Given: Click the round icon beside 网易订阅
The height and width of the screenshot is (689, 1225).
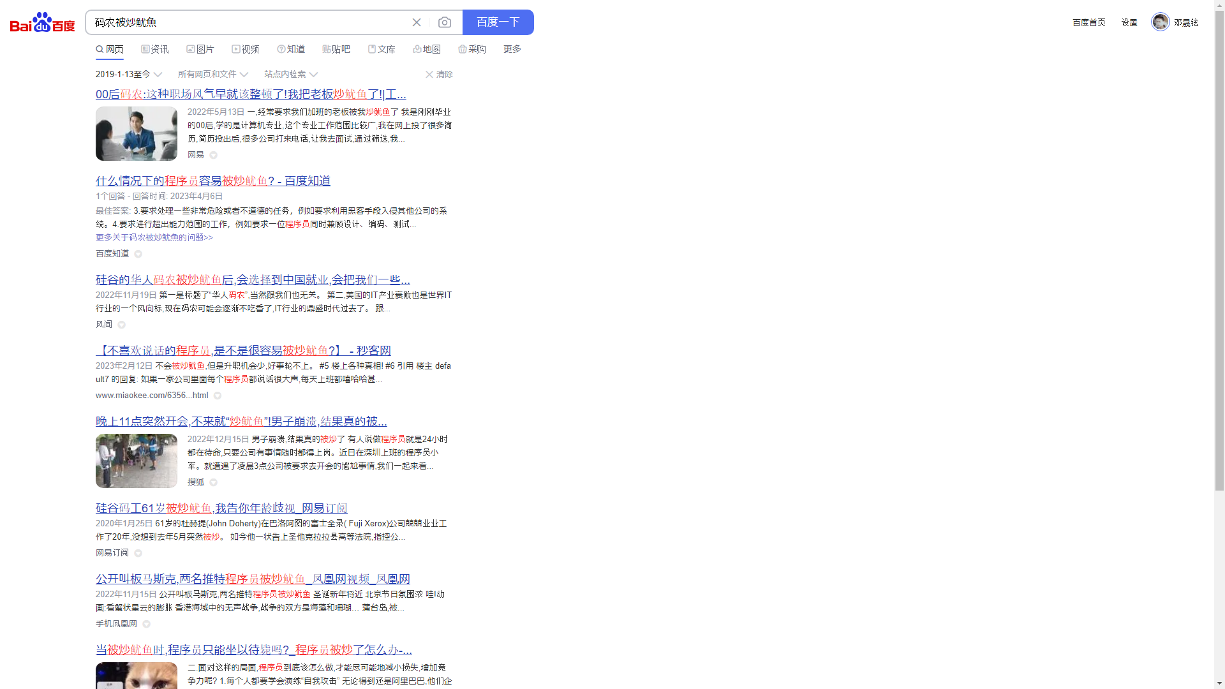Looking at the screenshot, I should click(x=138, y=553).
